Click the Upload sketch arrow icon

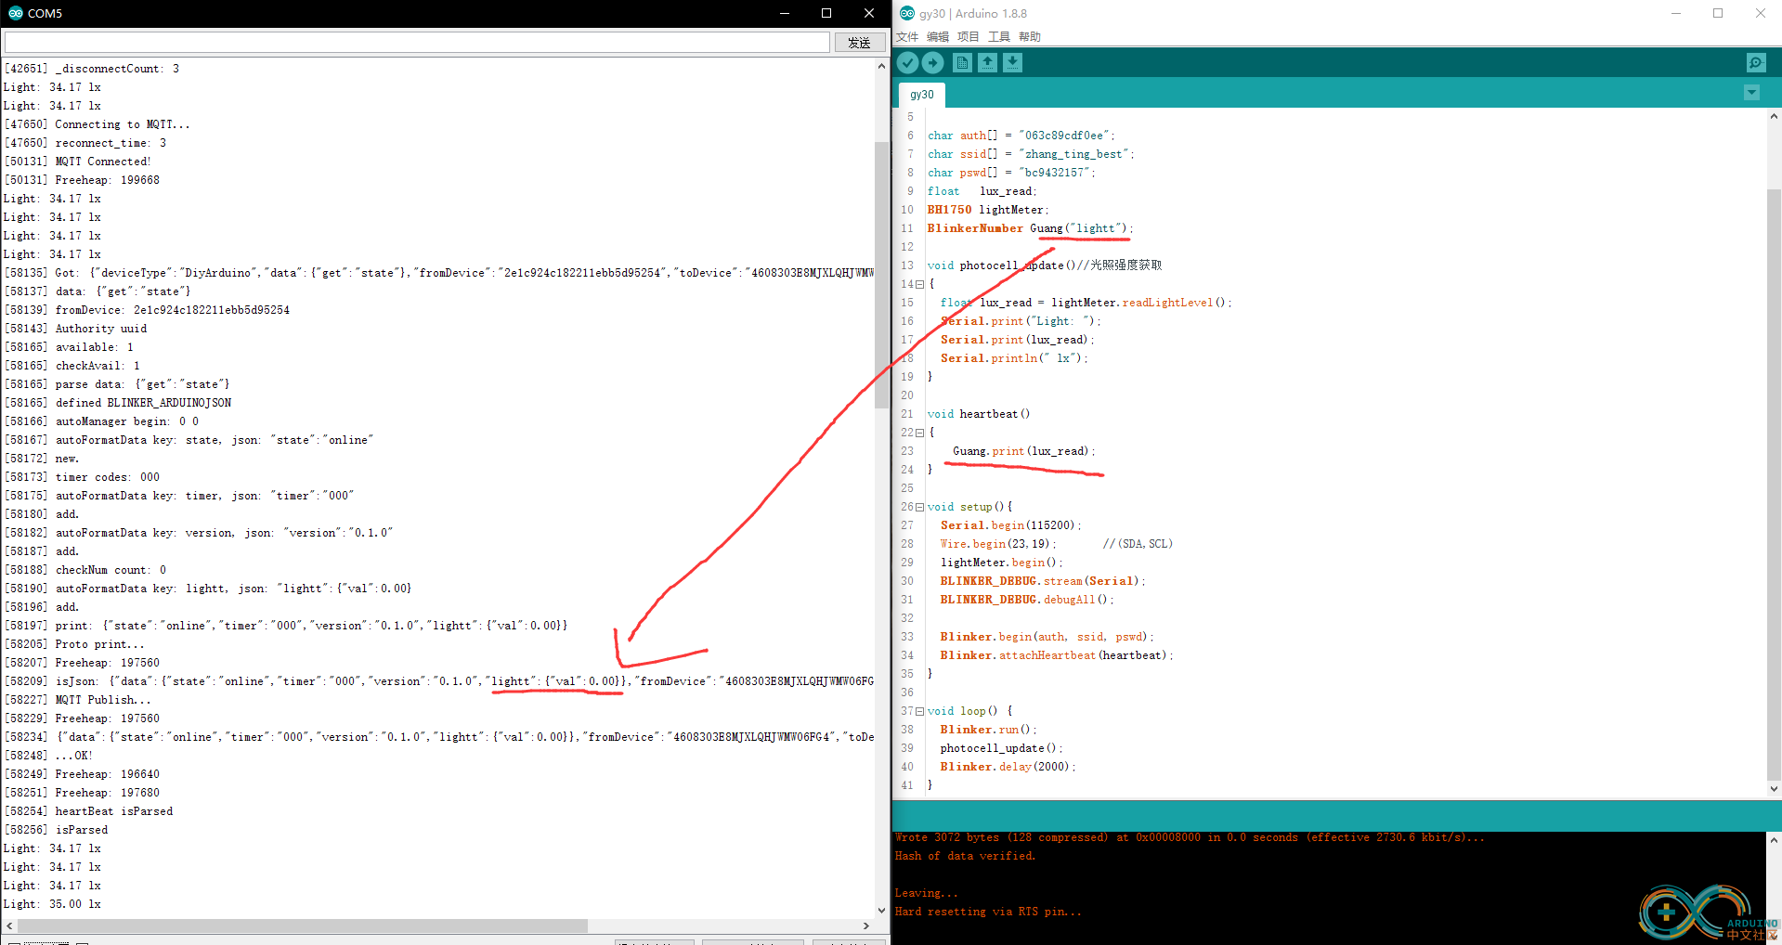tap(933, 62)
